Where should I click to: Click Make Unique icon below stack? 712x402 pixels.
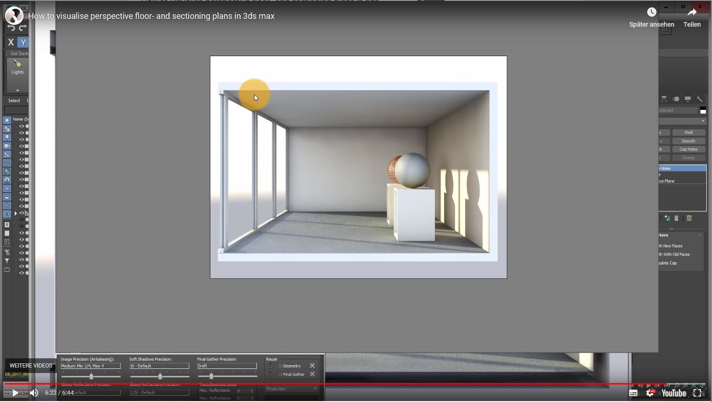pyautogui.click(x=667, y=218)
